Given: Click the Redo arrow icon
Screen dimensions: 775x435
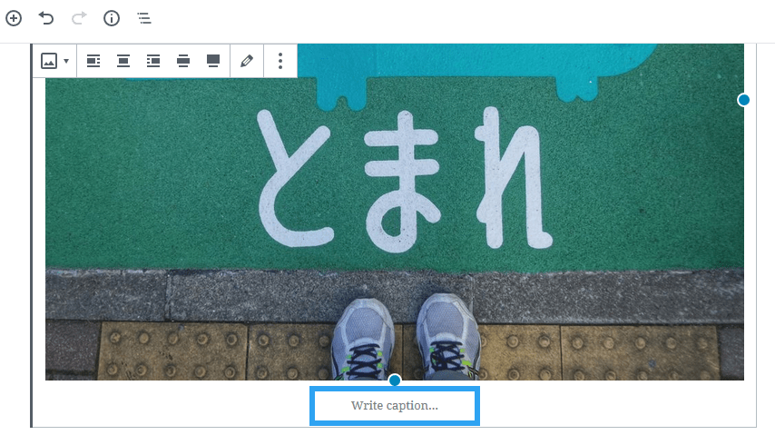Looking at the screenshot, I should [x=79, y=18].
